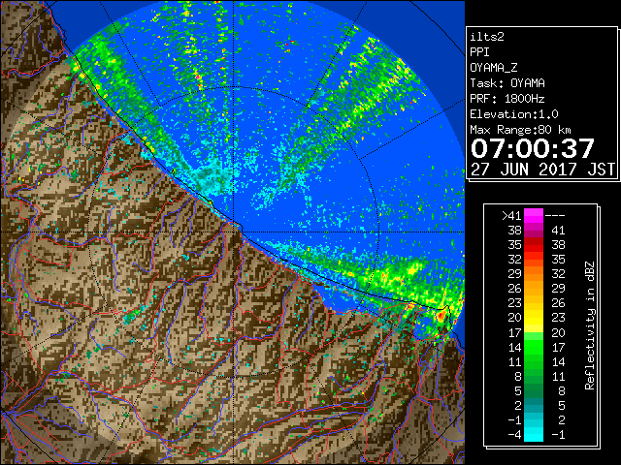Viewport: 621px width, 465px height.
Task: Pick the dark green swatch for 5–8 dBZ
Action: point(534,390)
